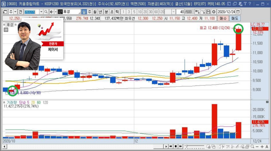Click the stock search magnifier icon
The width and height of the screenshot is (271, 151).
pos(46,12)
